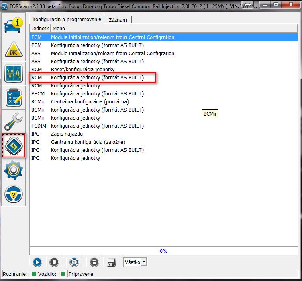This screenshot has height=281, width=302.
Task: Switch to the Záznam tab
Action: tap(118, 19)
